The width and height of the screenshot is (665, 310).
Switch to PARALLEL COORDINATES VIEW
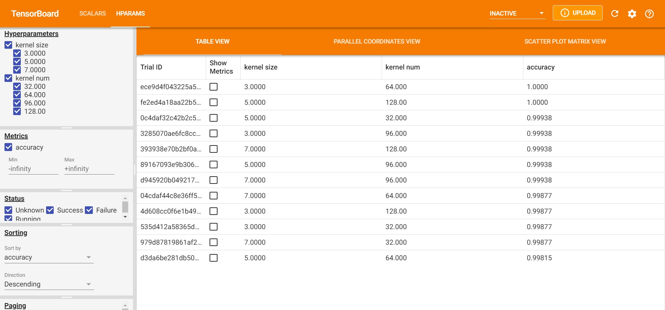pyautogui.click(x=377, y=41)
